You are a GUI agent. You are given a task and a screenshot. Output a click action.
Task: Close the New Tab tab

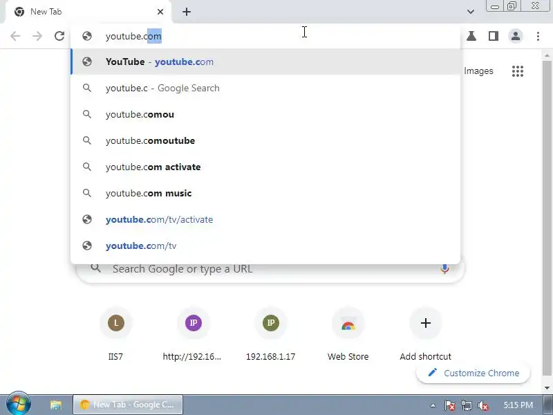click(160, 12)
